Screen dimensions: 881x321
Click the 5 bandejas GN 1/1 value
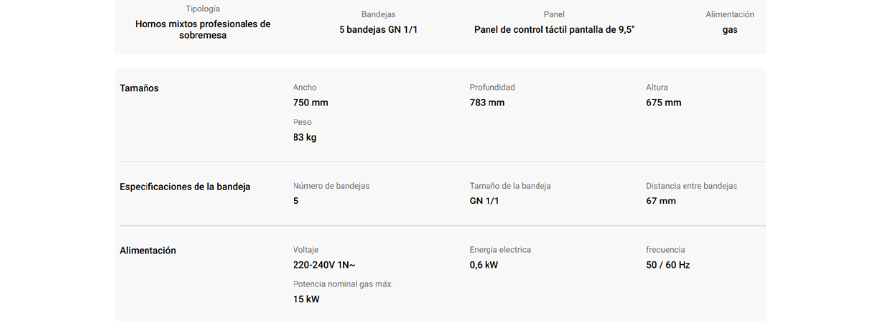tap(378, 30)
